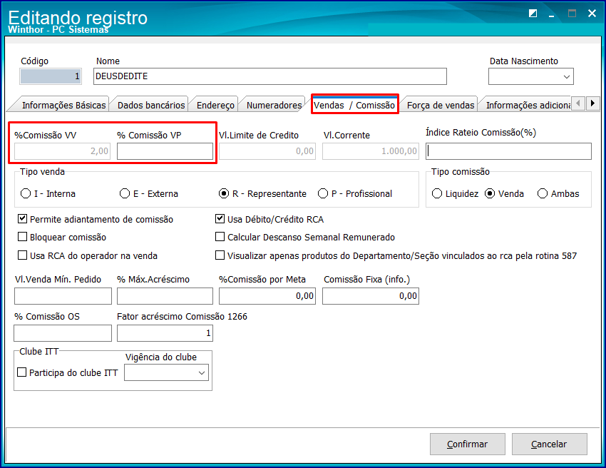Click the Código field
The height and width of the screenshot is (468, 606).
point(51,76)
